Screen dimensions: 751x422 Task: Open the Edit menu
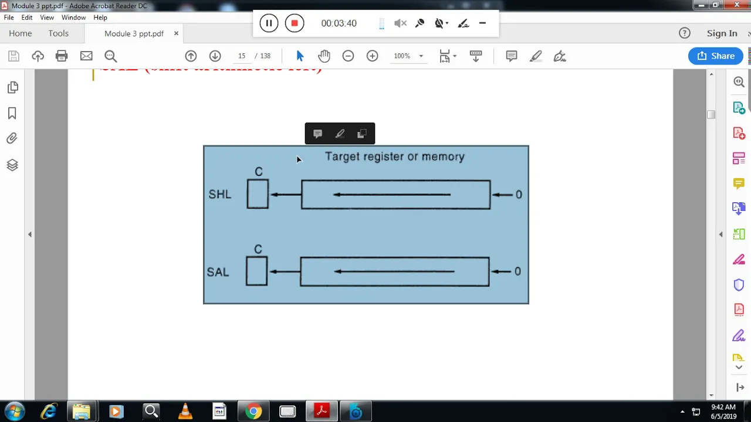[27, 18]
